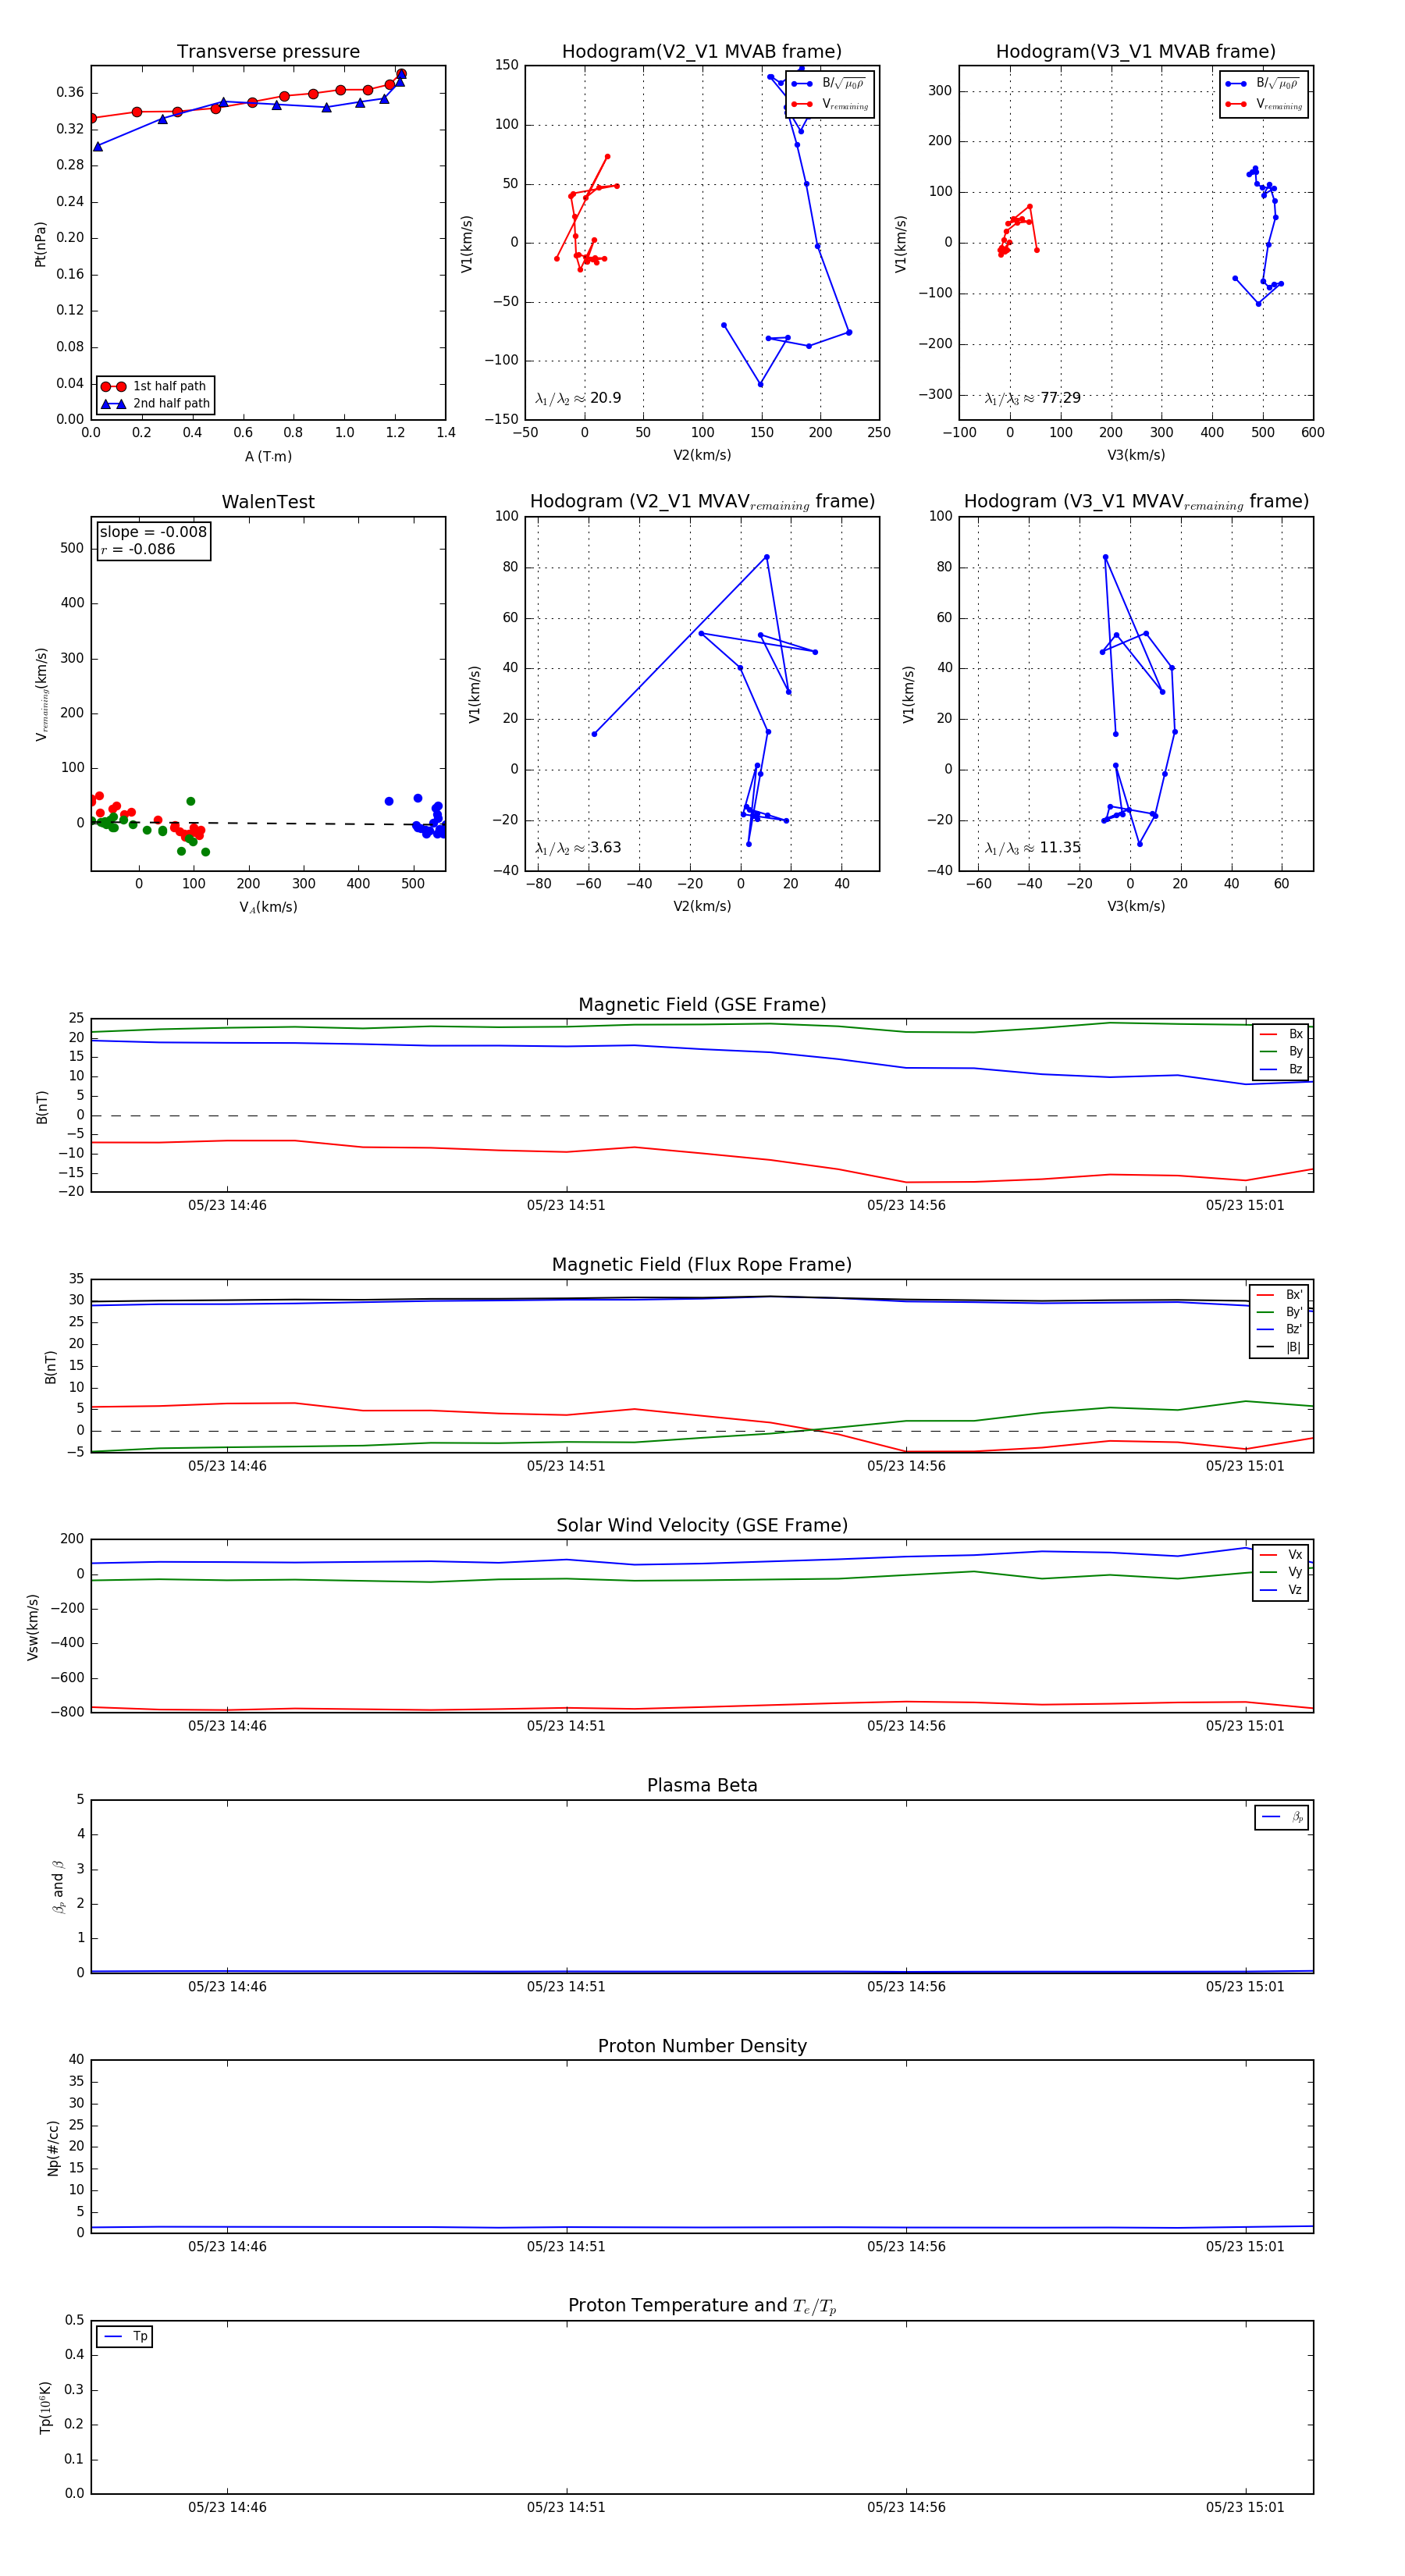This screenshot has width=1405, height=2576.
Task: Click the "Tp(10^6K)" y-axis label
Action: point(45,2408)
